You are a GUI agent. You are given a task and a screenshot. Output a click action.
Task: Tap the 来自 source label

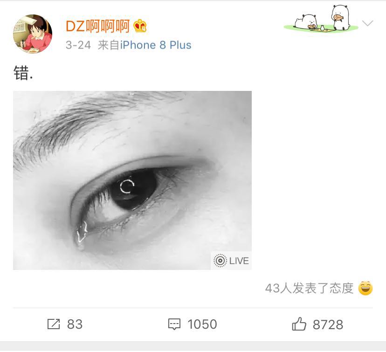[109, 45]
